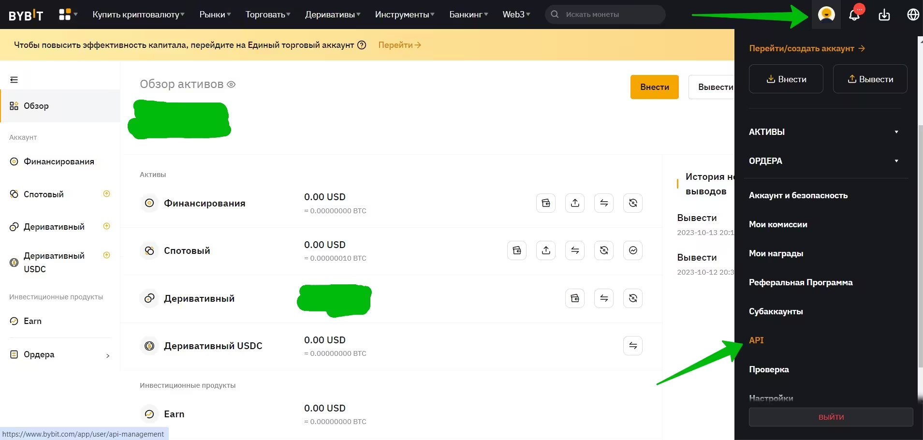Expand ОРДЕРА section in profile panel
Image resolution: width=923 pixels, height=440 pixels.
point(823,161)
